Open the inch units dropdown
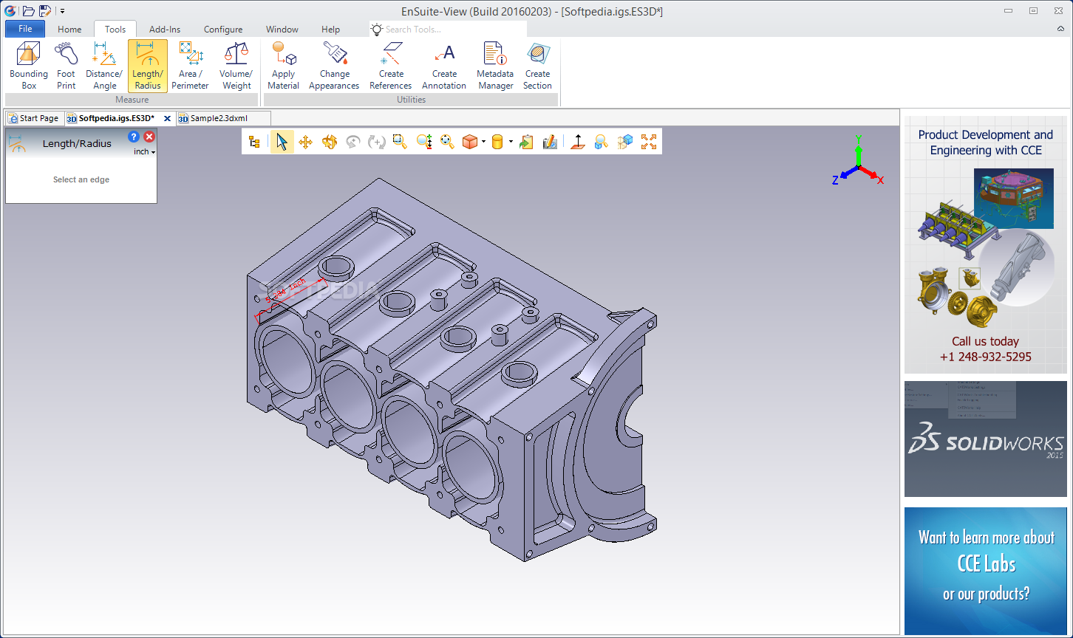 coord(145,151)
